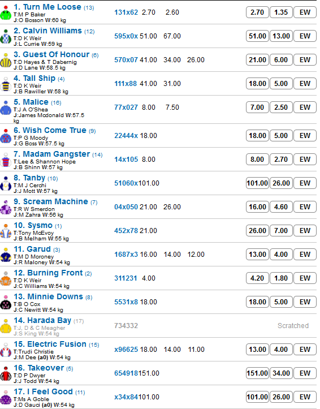Click the black pink-spotted silks for Minnie Downs

(6, 303)
